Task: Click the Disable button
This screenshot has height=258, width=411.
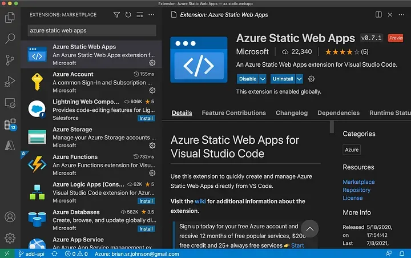Action: pos(248,79)
